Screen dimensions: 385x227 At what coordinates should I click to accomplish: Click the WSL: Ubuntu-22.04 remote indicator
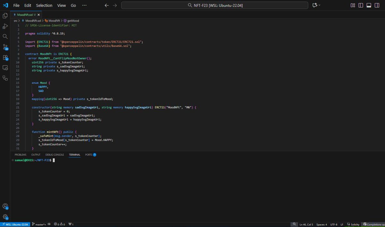pyautogui.click(x=15, y=224)
